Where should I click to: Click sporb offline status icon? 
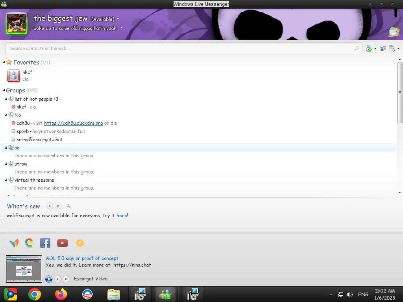pos(13,131)
